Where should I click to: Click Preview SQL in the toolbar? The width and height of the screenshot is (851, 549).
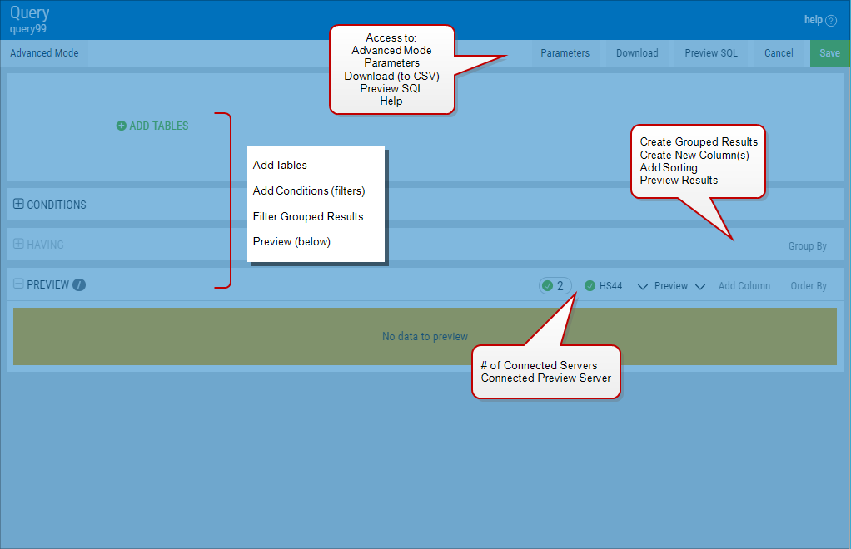point(711,53)
